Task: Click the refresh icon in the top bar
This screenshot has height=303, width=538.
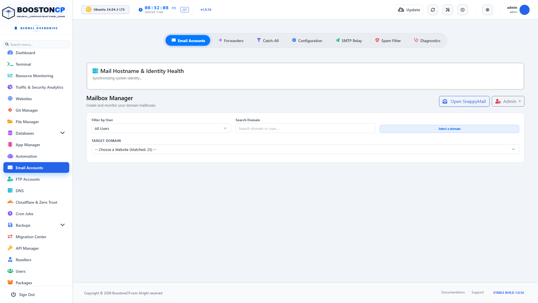Action: click(x=433, y=10)
